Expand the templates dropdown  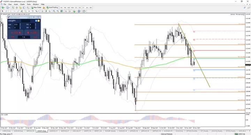(84, 11)
